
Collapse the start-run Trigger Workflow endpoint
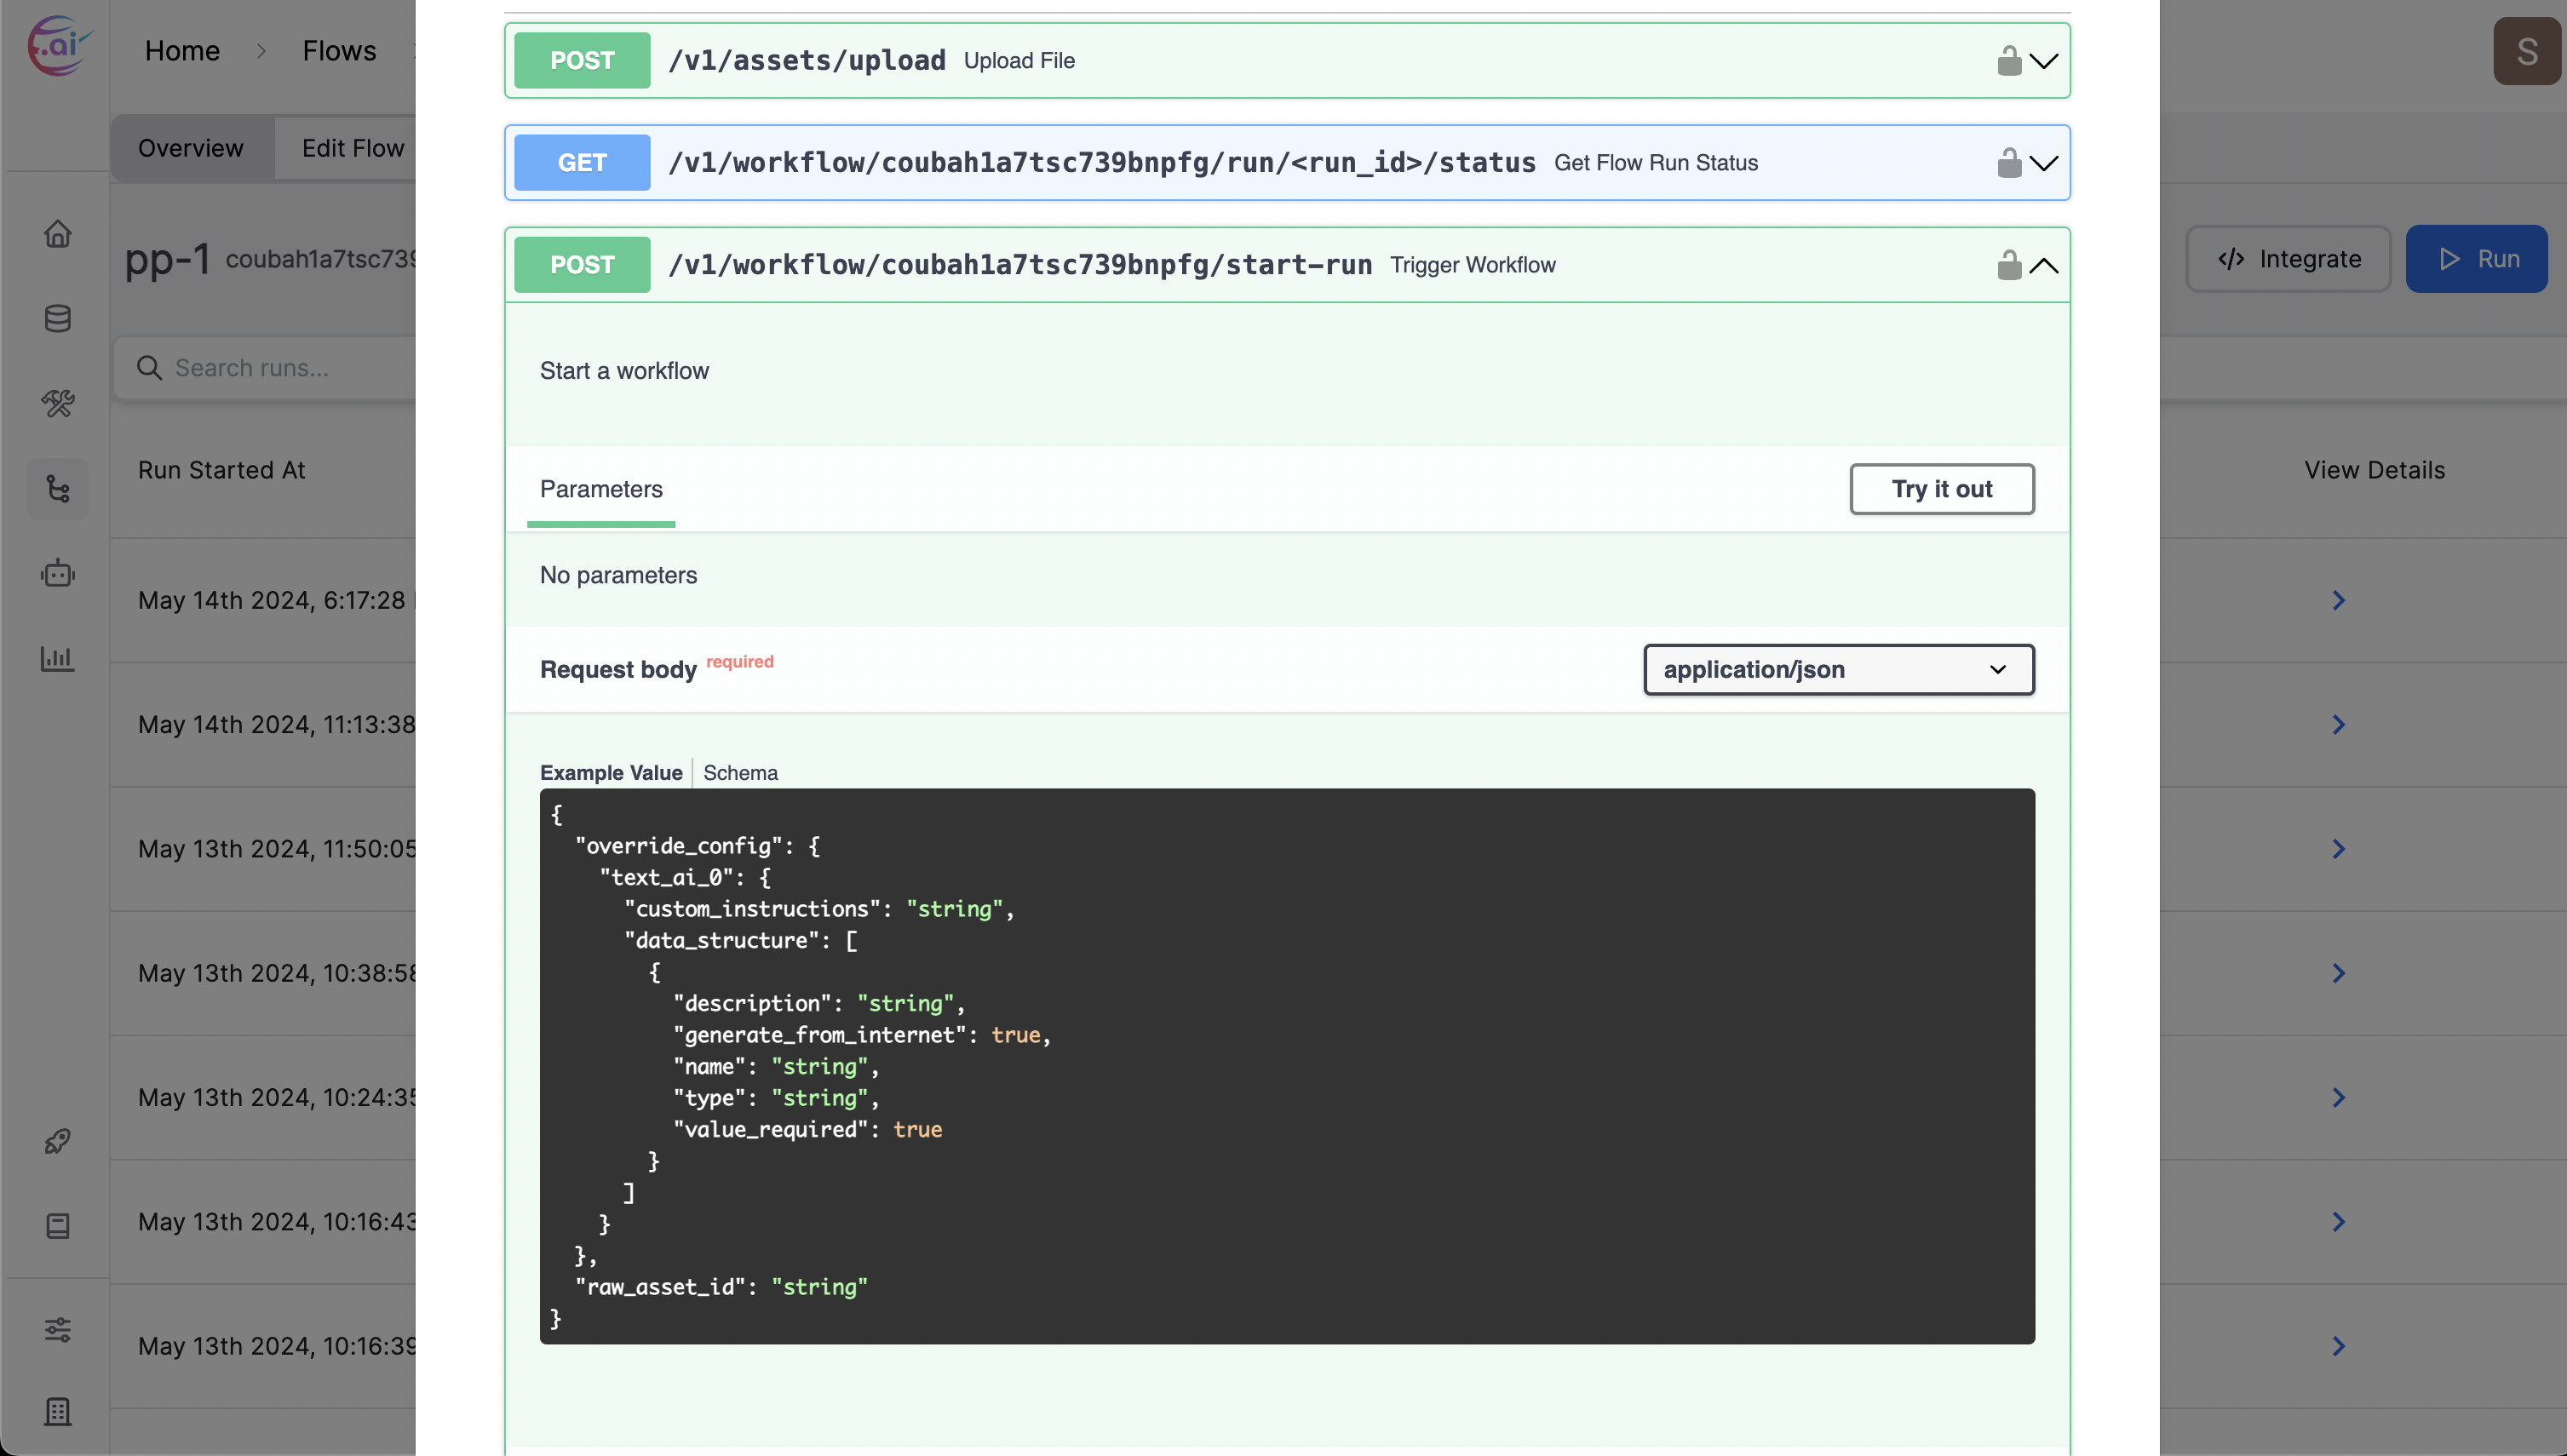2044,265
